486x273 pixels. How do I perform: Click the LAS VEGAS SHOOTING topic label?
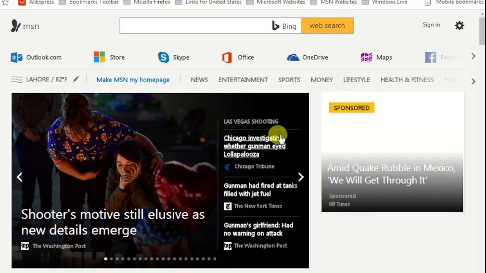click(x=251, y=121)
